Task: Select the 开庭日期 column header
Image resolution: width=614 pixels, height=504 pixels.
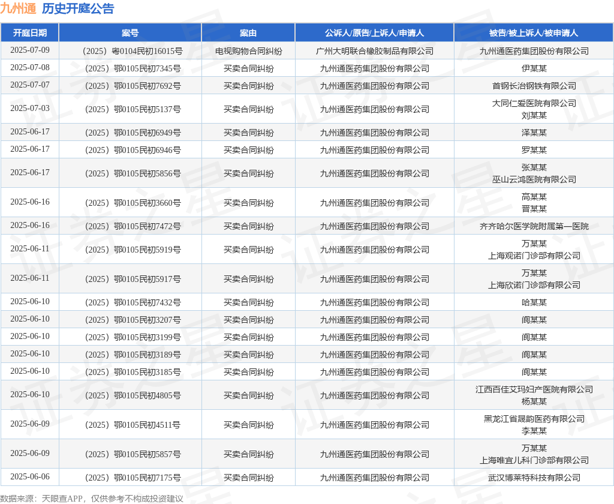Action: point(30,33)
